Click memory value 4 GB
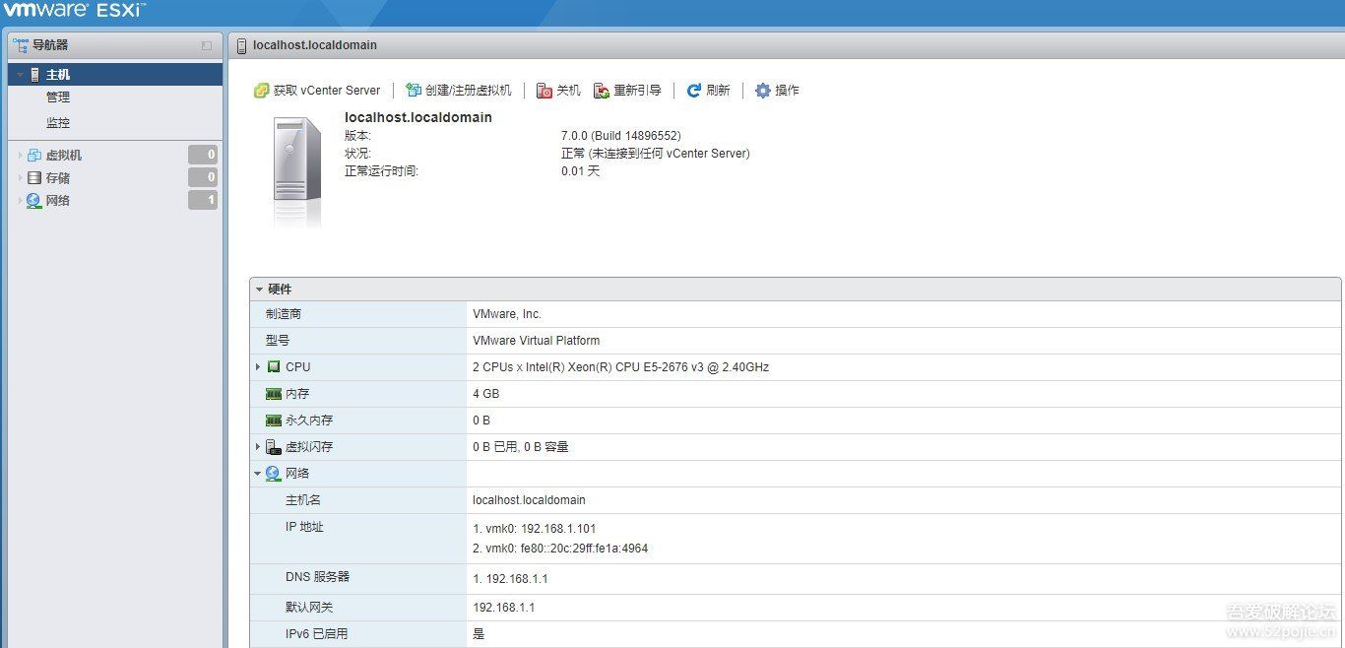The image size is (1345, 648). point(486,394)
